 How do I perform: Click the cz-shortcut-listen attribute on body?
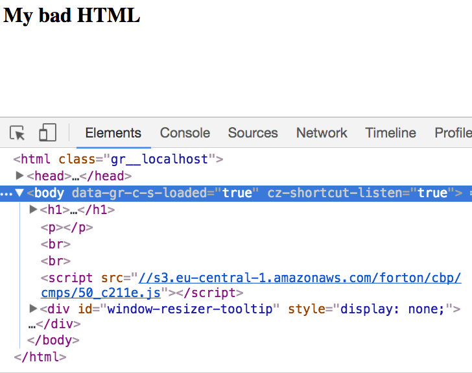361,193
